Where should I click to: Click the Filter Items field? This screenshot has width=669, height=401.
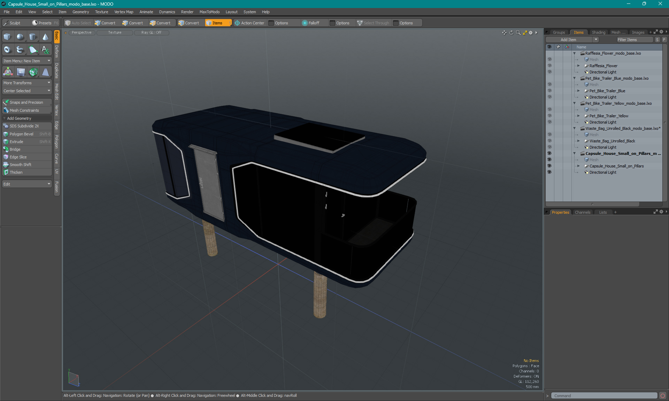[x=634, y=40]
